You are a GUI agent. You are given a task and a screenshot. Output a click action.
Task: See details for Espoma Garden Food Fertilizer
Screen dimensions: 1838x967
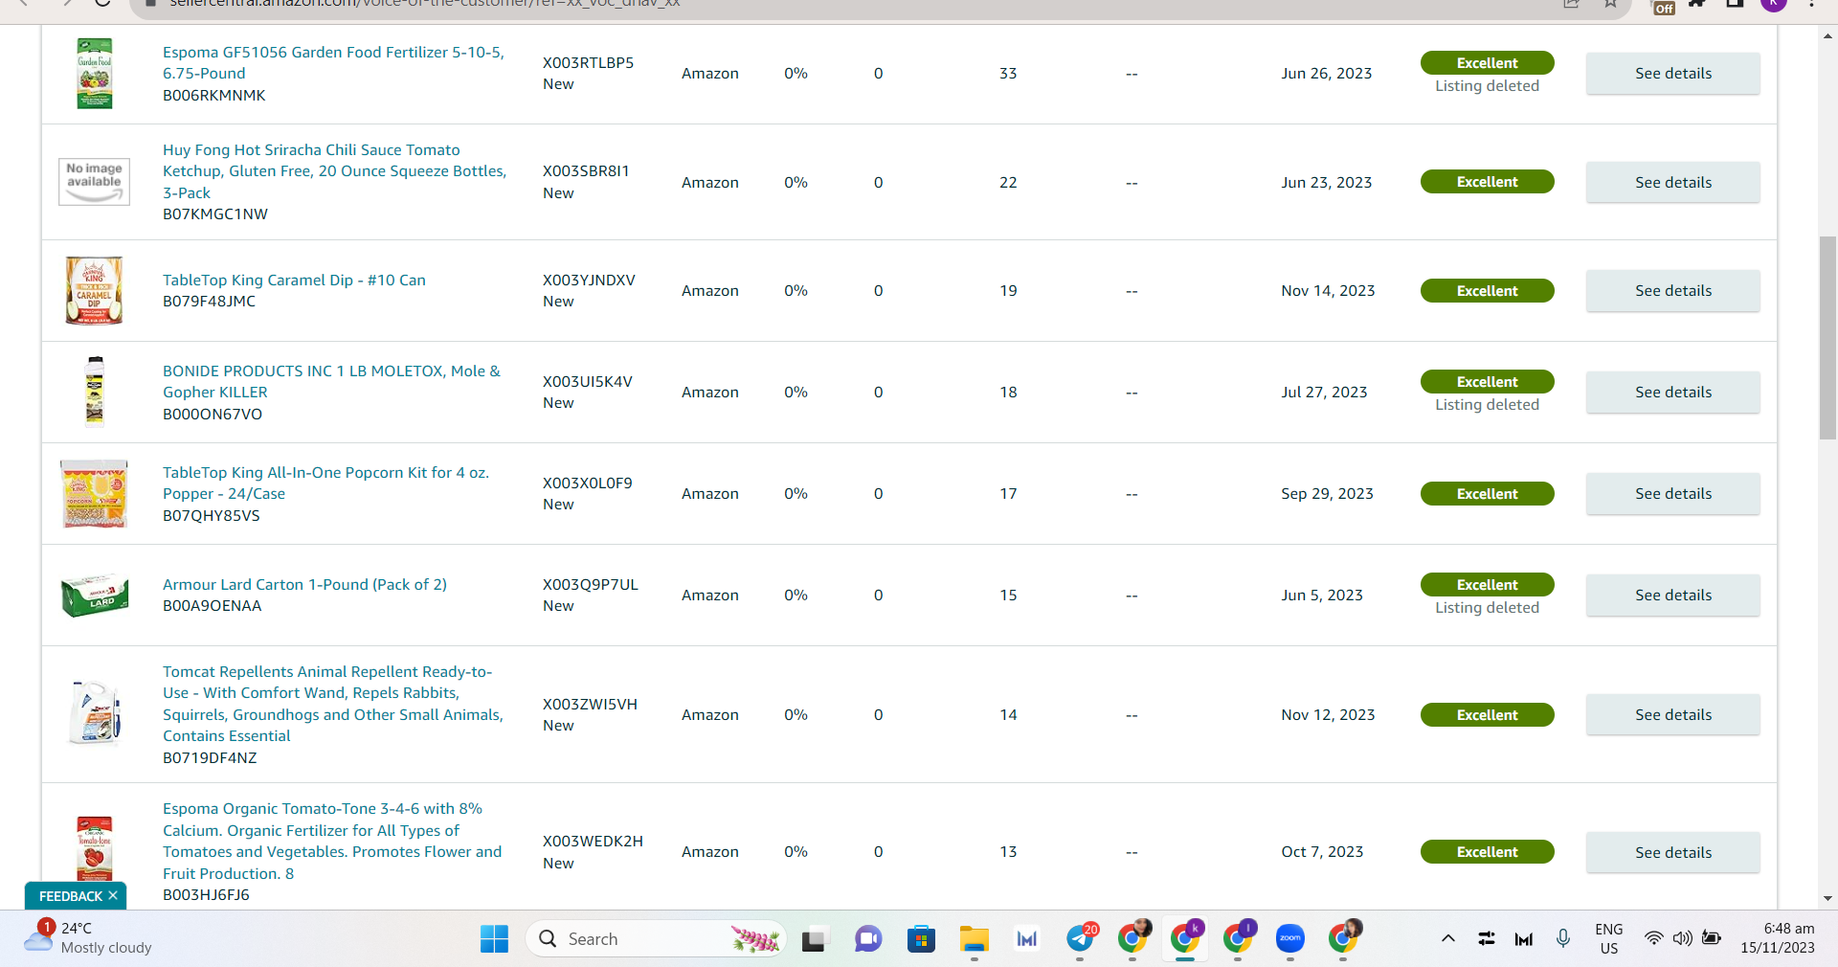[1672, 74]
